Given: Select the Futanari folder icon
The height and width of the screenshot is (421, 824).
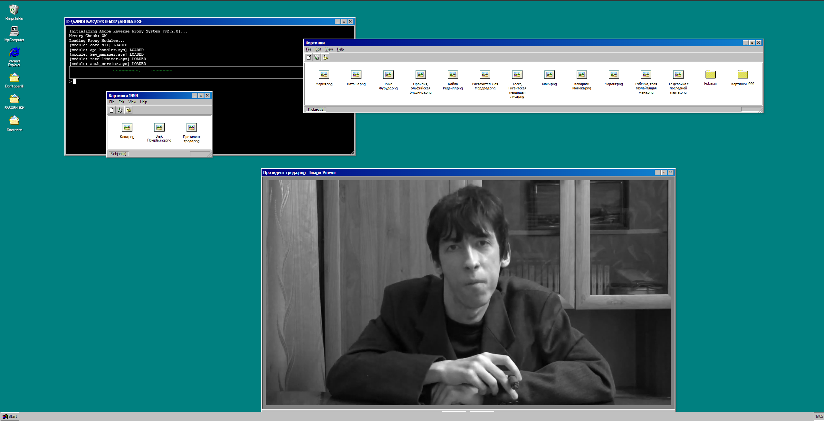Looking at the screenshot, I should (710, 75).
